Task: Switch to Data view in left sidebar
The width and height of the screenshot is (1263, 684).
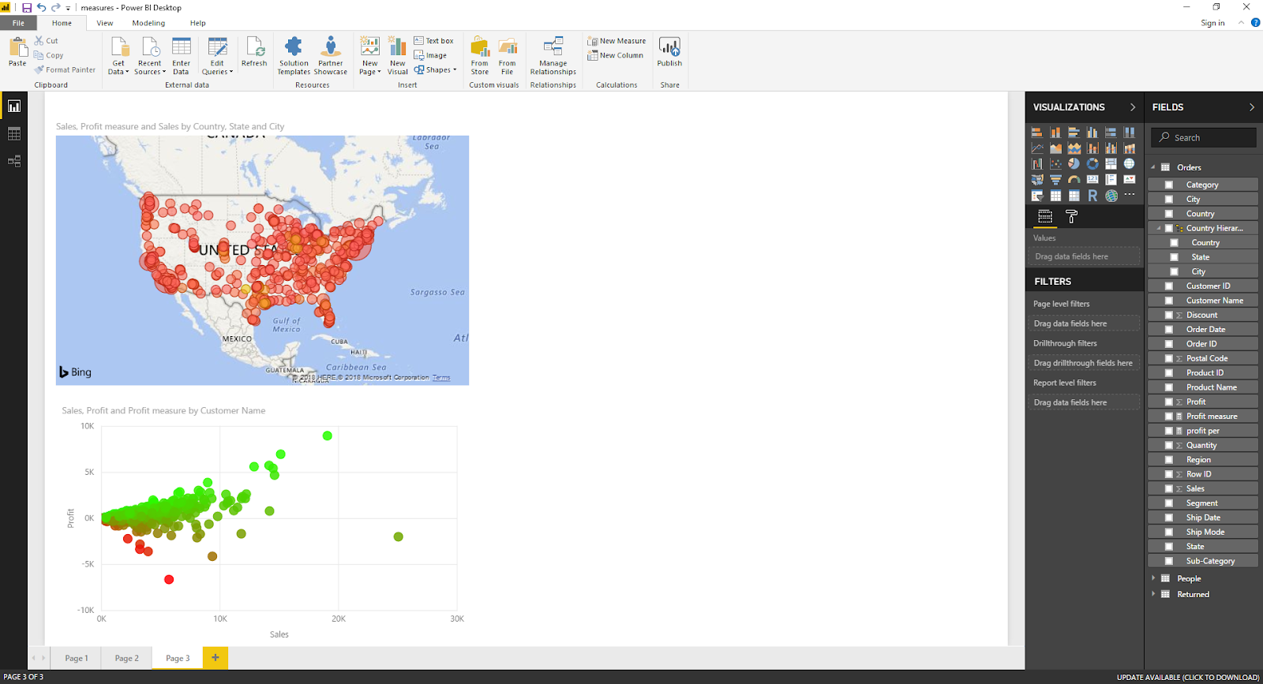Action: point(14,134)
